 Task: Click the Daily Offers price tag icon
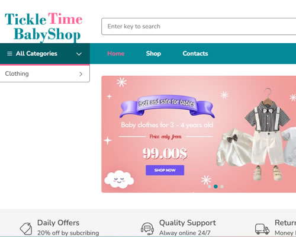26,229
